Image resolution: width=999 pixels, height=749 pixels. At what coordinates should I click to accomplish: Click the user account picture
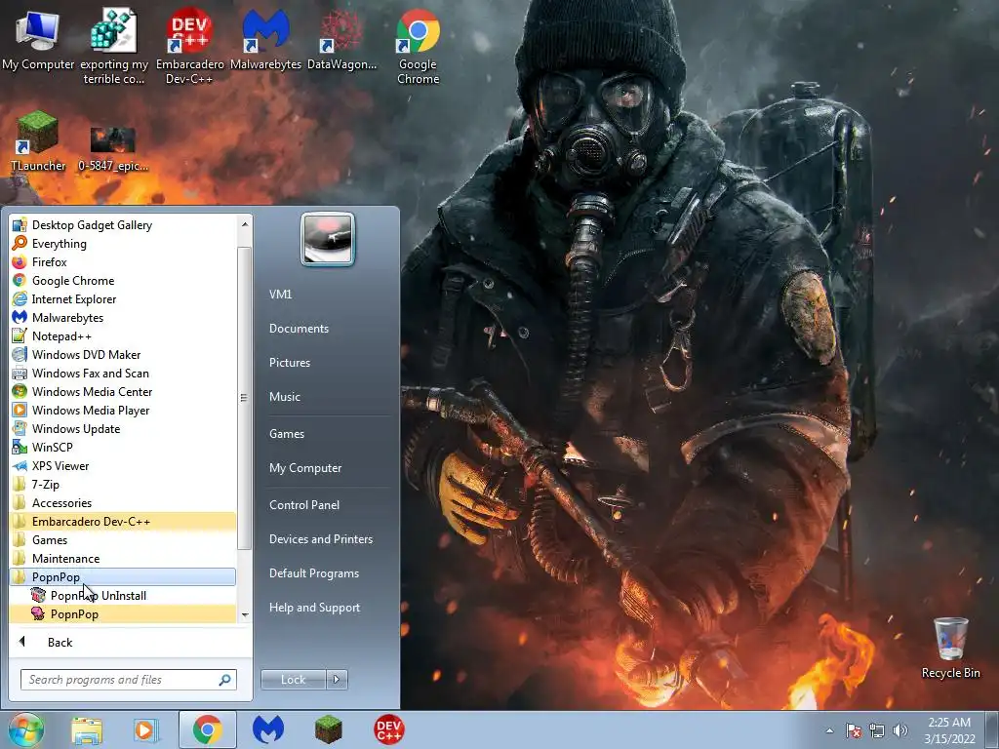pyautogui.click(x=328, y=239)
